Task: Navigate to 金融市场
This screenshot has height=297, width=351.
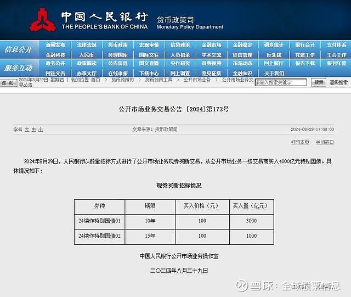Action: click(x=211, y=45)
